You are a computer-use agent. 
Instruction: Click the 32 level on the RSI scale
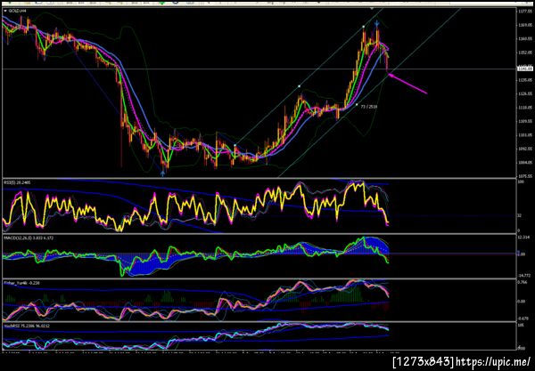pyautogui.click(x=520, y=215)
